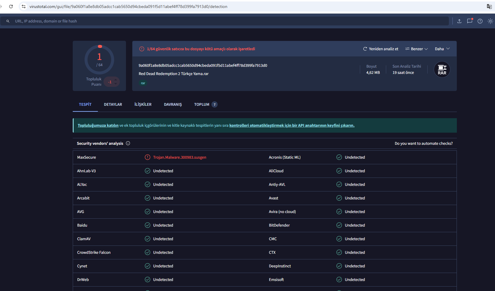
Task: Click the AliCloud undetected check icon
Action: (x=339, y=171)
